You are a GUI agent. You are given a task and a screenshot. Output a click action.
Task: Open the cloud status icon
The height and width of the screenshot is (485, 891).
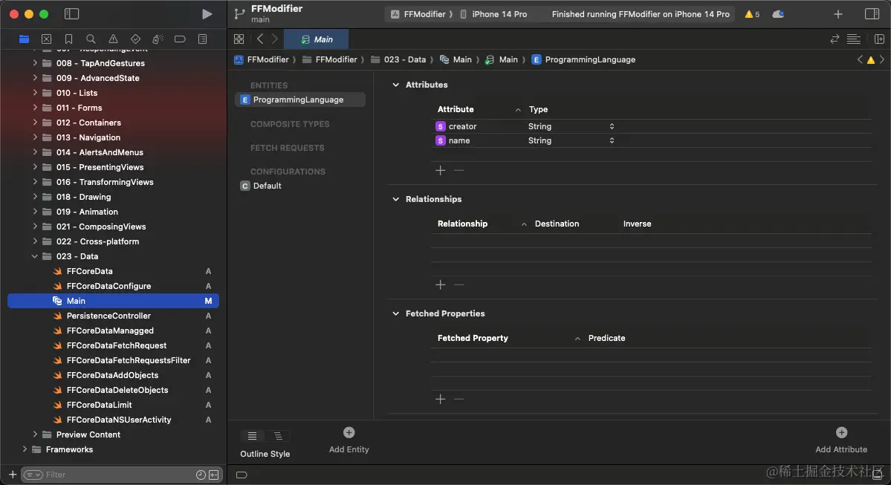[x=778, y=14]
